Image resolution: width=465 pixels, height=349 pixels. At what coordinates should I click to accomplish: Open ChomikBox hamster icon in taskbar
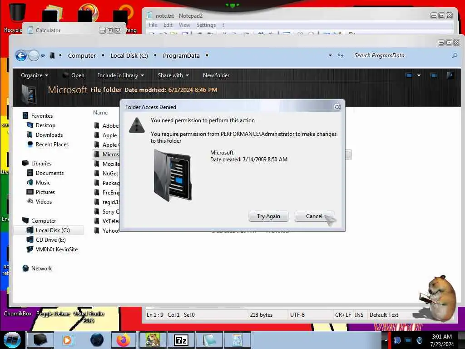153,340
